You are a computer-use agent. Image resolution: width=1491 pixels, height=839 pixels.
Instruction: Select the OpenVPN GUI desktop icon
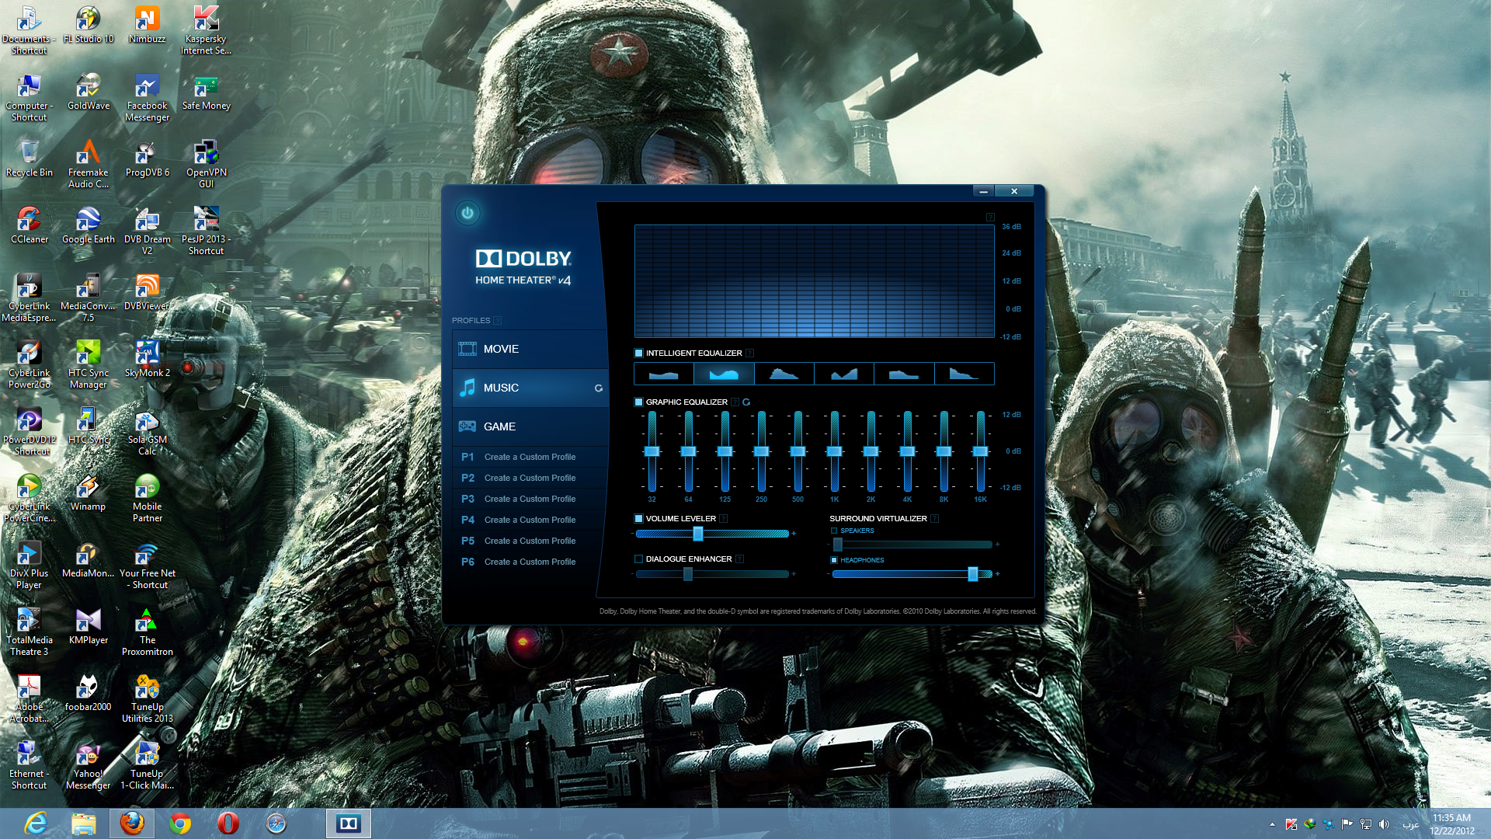coord(206,165)
